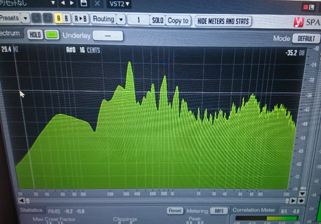This screenshot has width=321, height=224.
Task: Click the Max Crest Factor label
Action: (x=54, y=219)
